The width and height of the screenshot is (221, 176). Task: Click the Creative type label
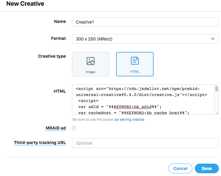tap(52, 56)
